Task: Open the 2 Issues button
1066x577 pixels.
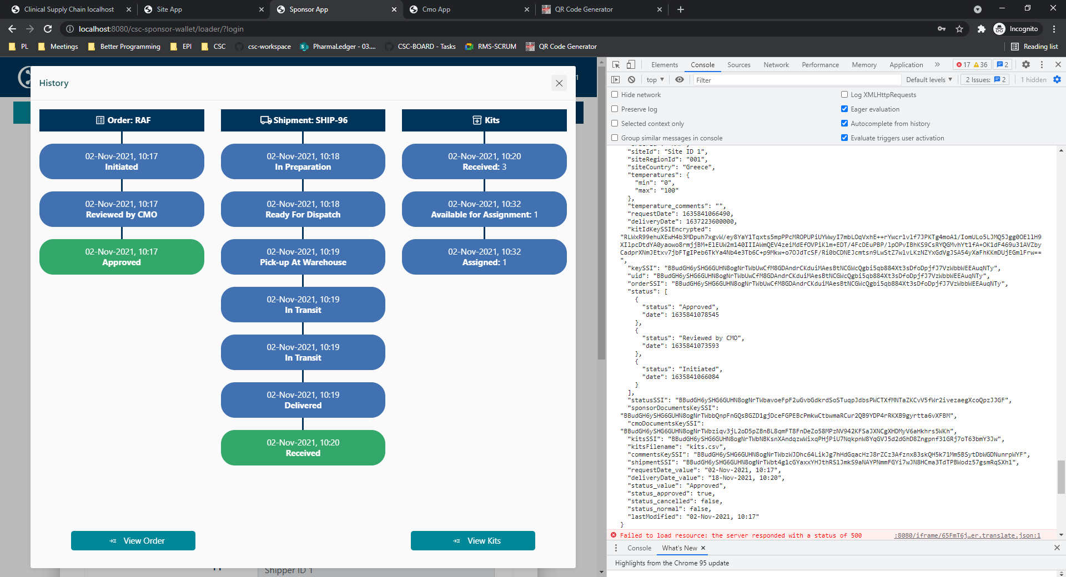Action: [985, 79]
